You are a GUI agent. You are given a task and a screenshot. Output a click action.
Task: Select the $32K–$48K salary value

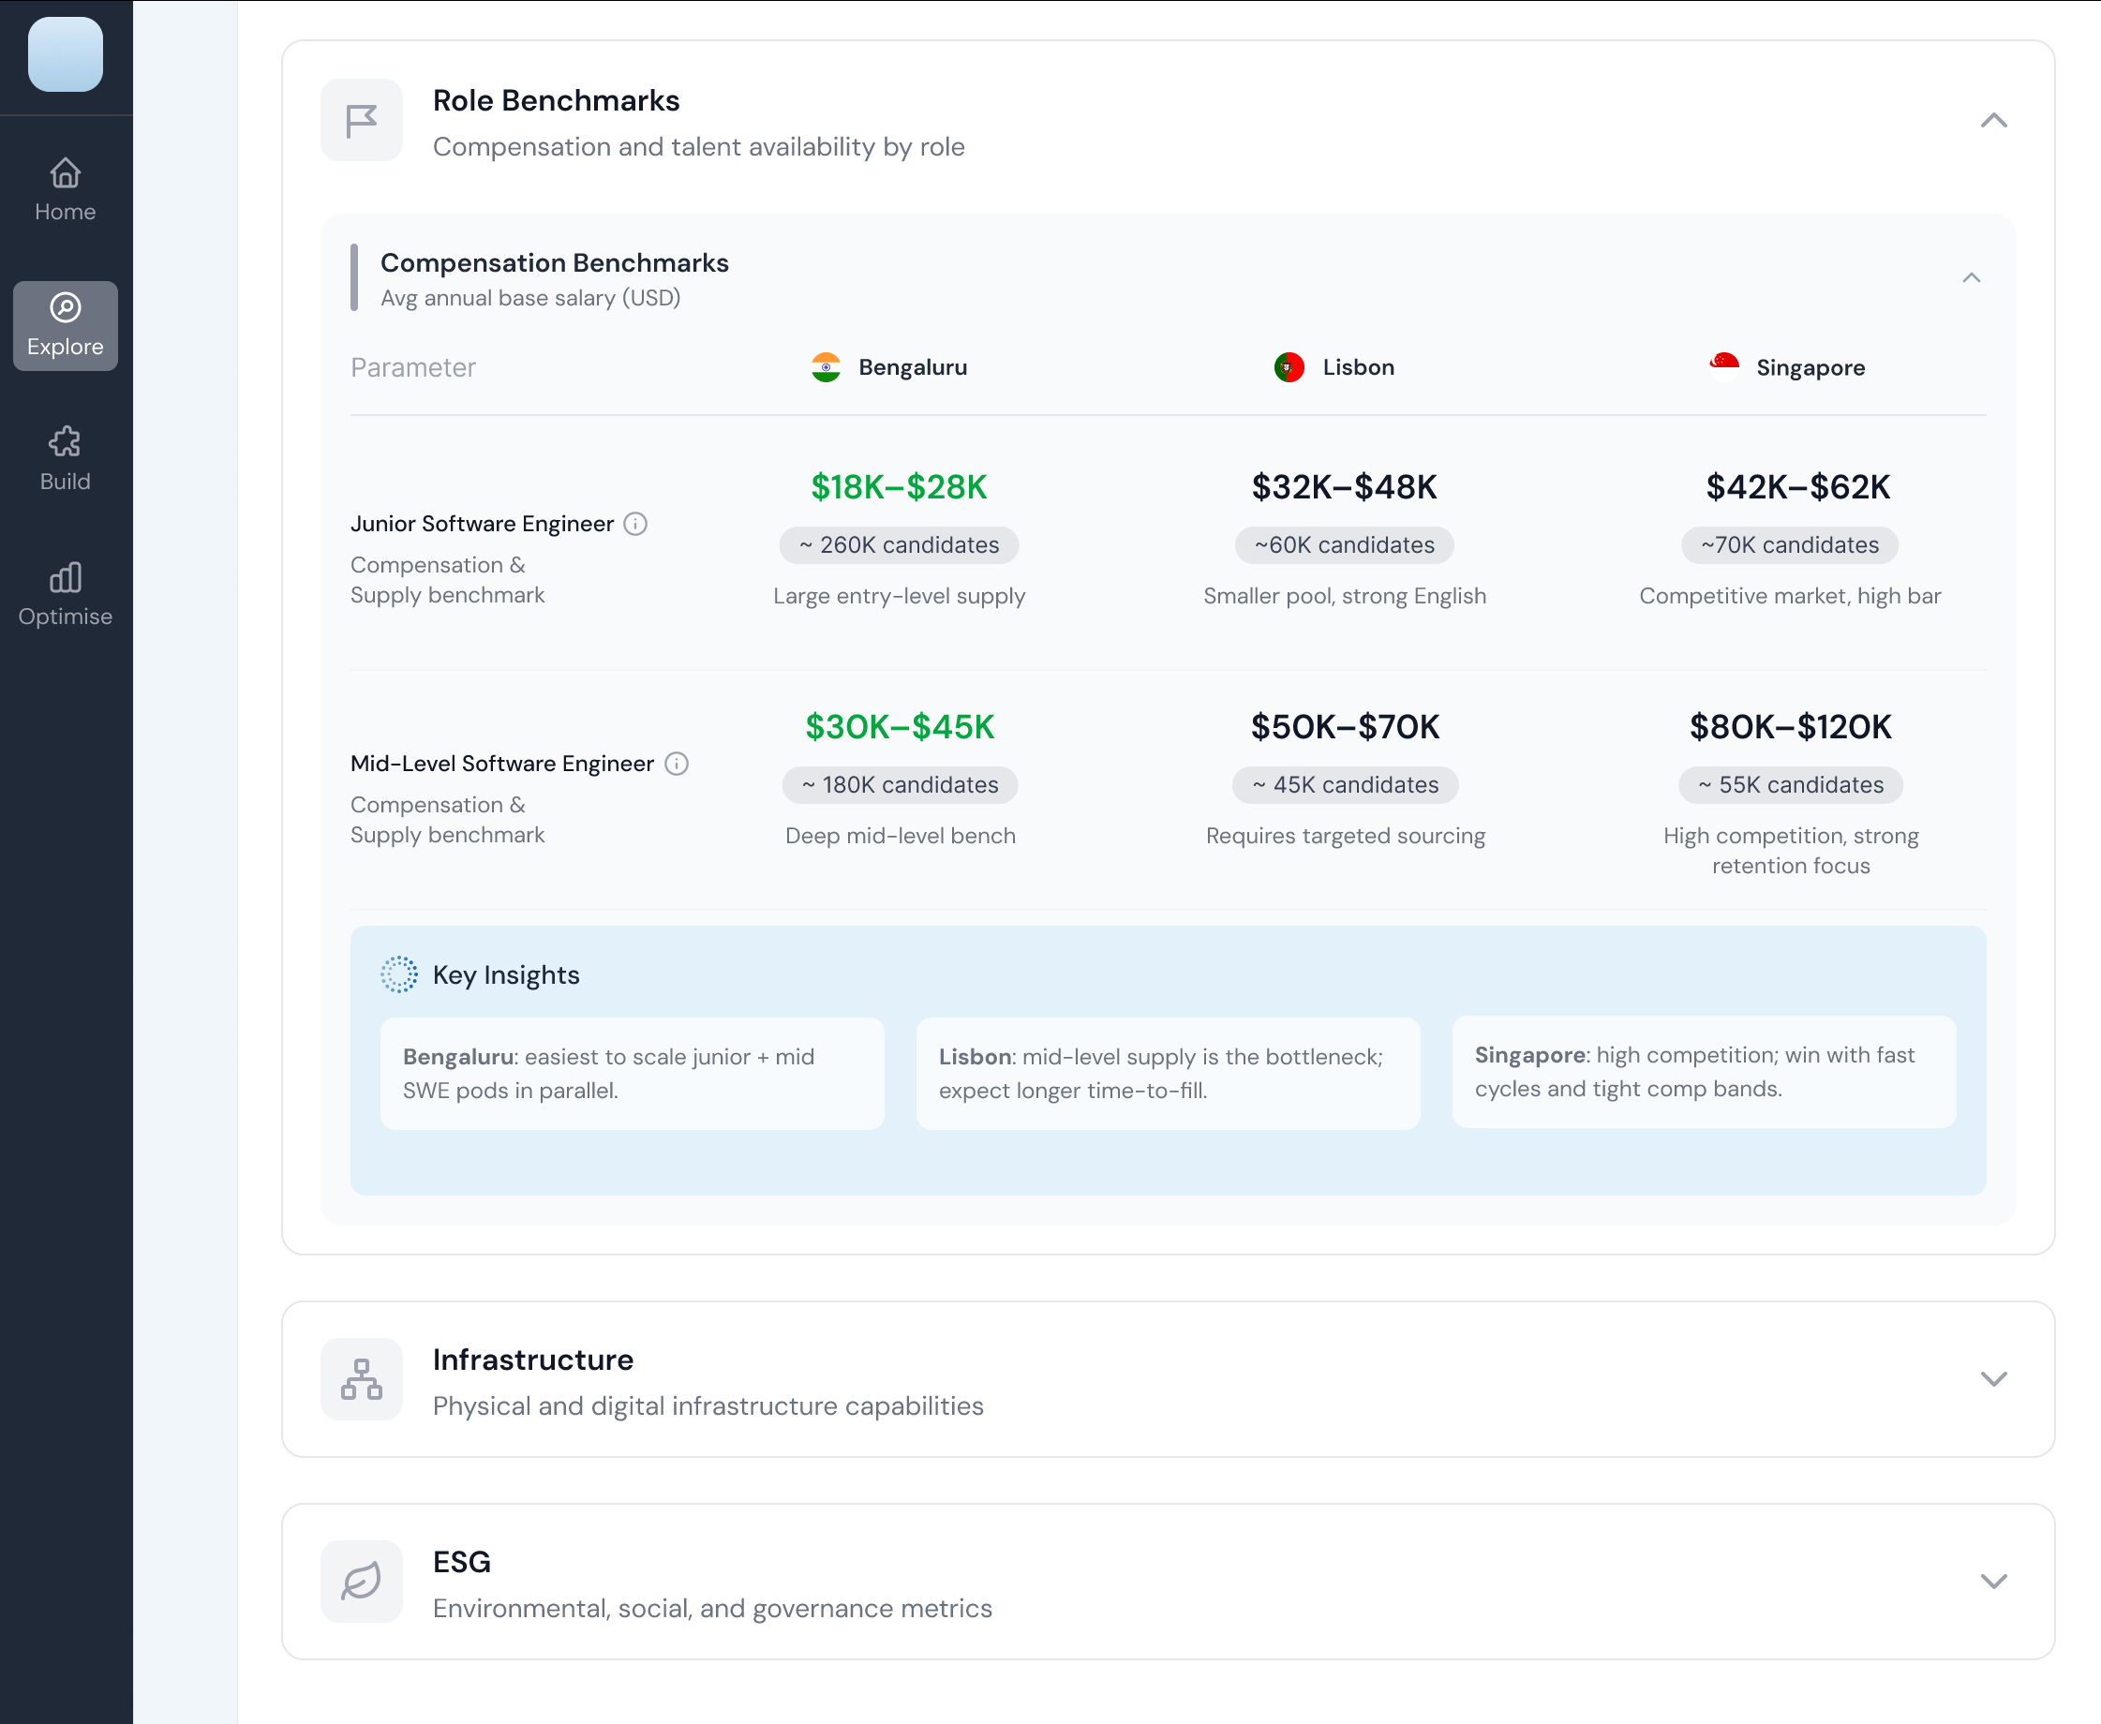pos(1344,486)
